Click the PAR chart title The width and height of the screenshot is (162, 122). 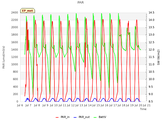click(80, 3)
